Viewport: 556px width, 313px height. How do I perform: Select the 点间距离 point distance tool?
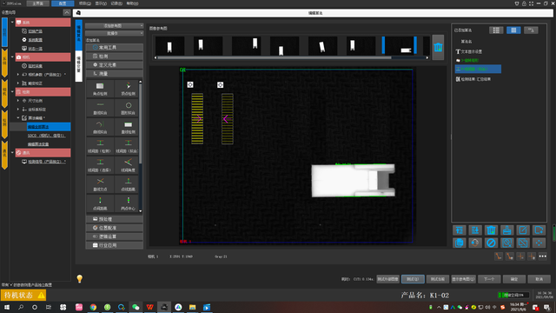click(x=100, y=203)
